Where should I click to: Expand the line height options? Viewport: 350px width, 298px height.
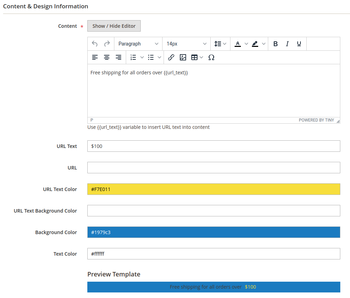(220, 44)
